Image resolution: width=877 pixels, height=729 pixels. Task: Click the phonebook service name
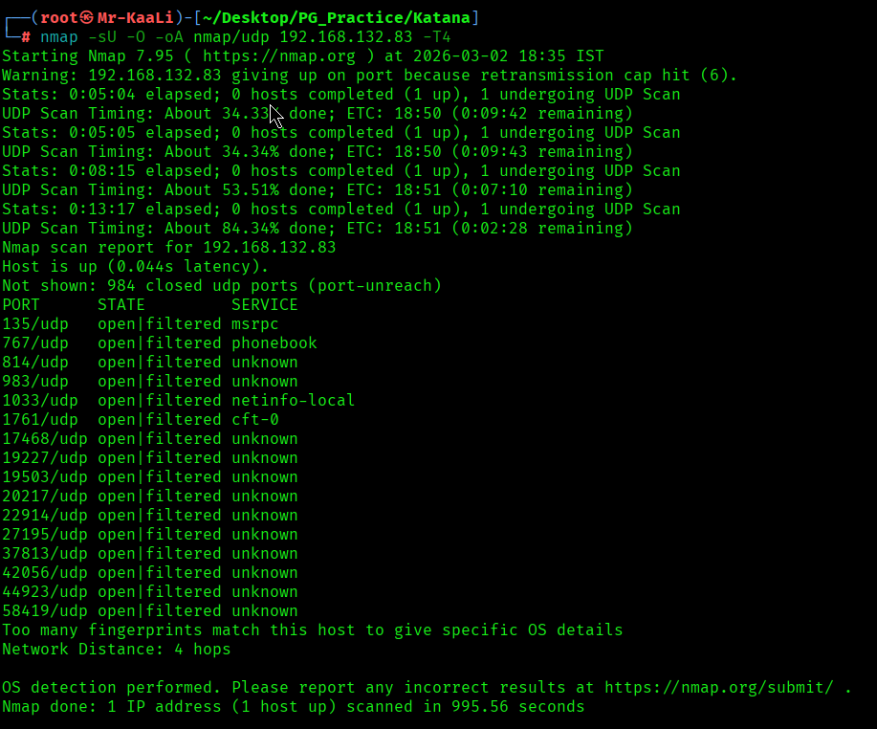274,343
